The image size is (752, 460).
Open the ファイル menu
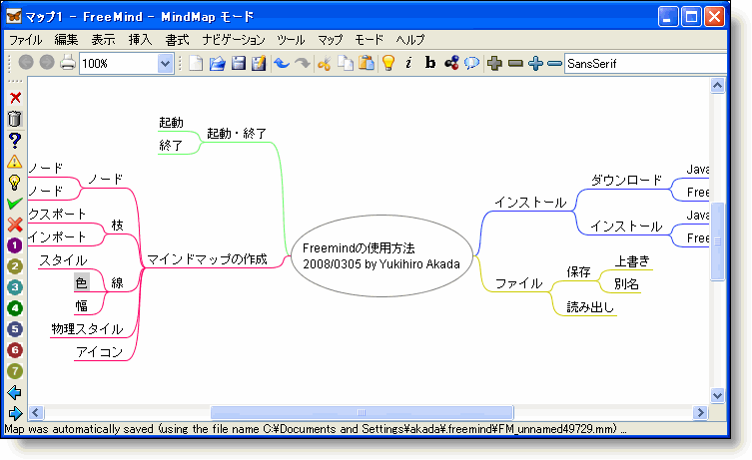(25, 40)
